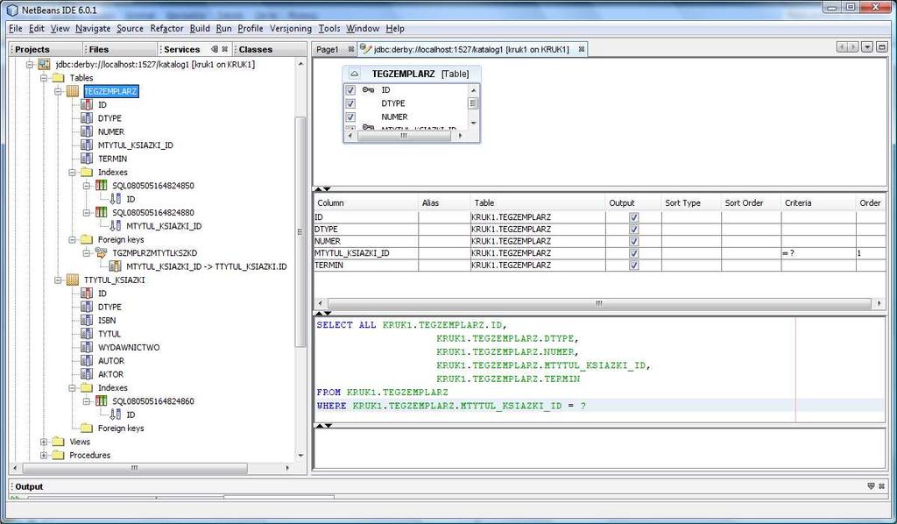Click the Alias column header

[x=444, y=202]
